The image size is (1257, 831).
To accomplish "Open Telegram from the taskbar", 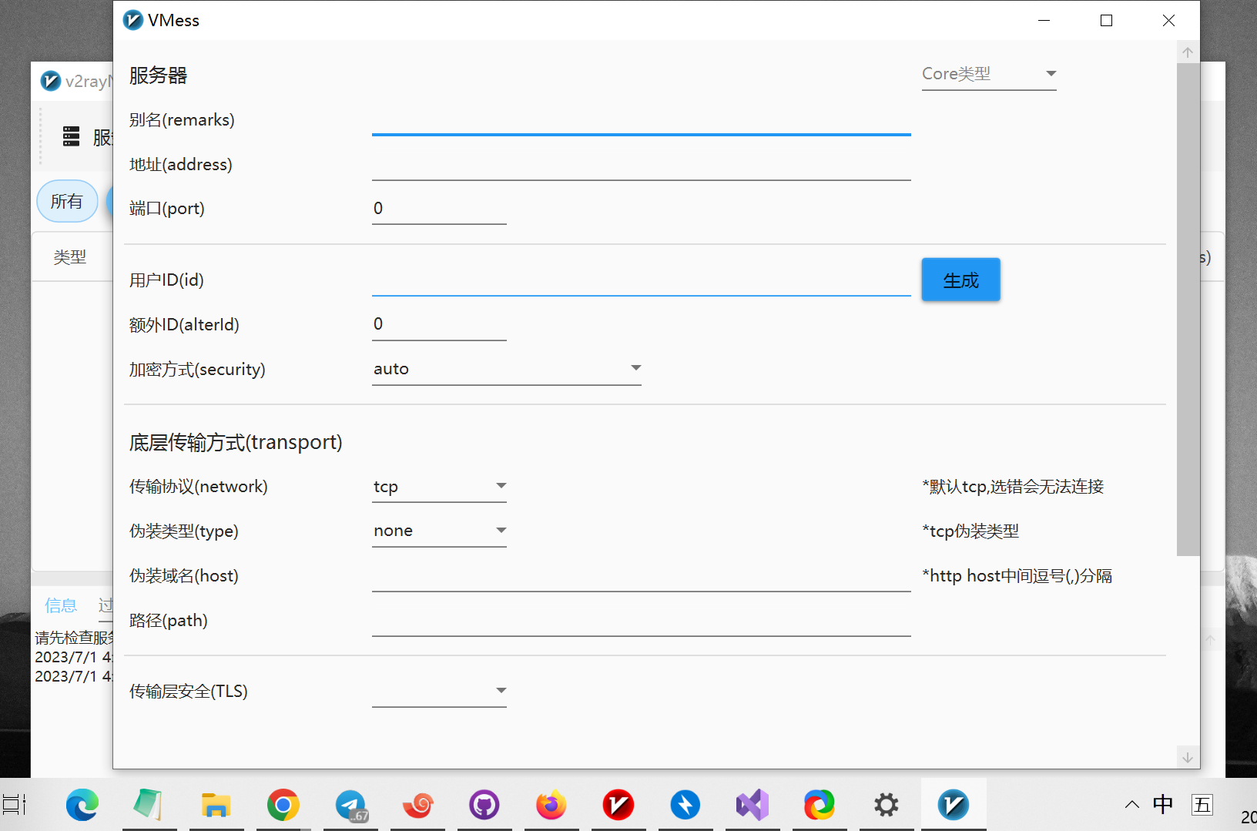I will [x=351, y=806].
